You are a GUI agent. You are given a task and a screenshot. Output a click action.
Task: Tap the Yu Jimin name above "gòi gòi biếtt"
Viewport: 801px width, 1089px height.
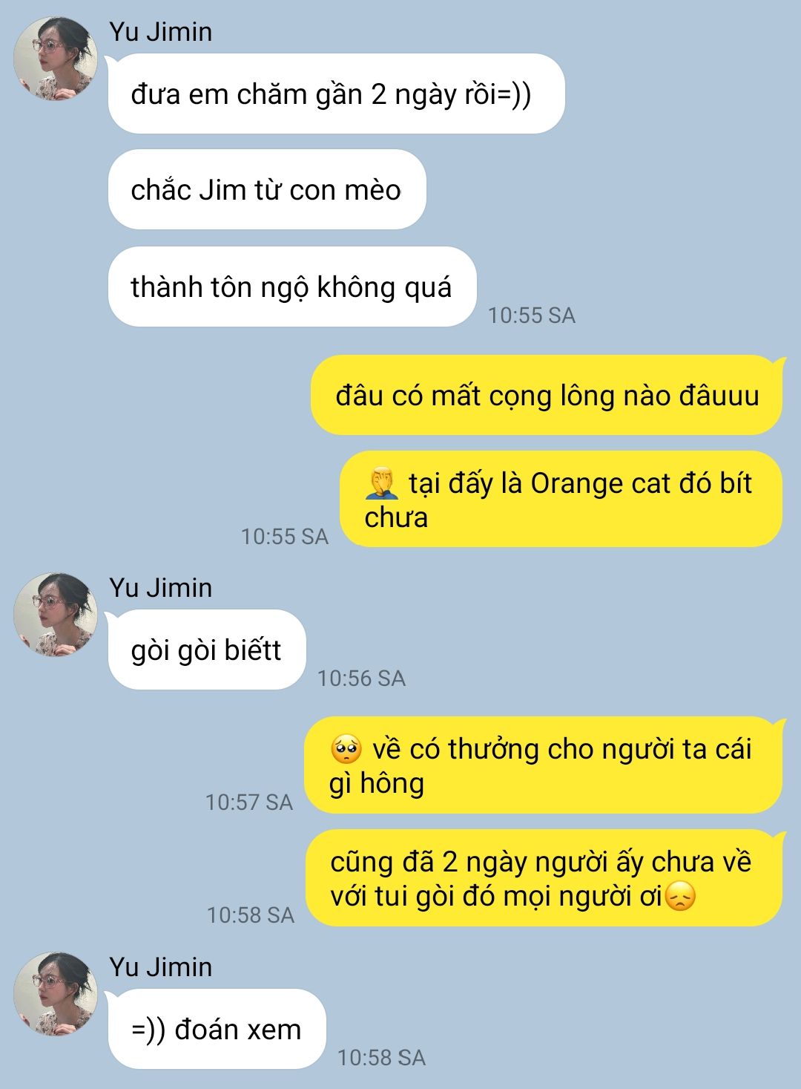click(x=160, y=588)
